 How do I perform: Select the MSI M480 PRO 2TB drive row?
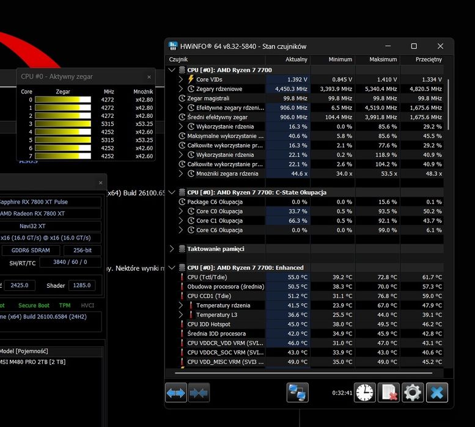point(51,362)
